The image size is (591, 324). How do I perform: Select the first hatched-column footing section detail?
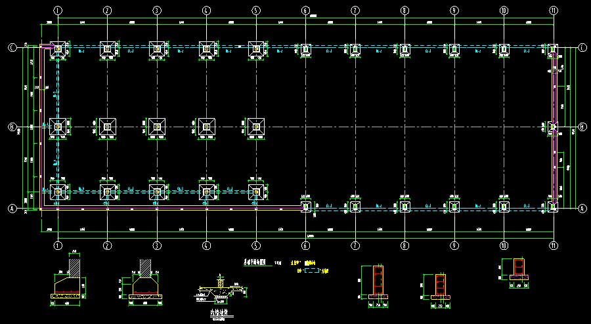click(x=68, y=279)
